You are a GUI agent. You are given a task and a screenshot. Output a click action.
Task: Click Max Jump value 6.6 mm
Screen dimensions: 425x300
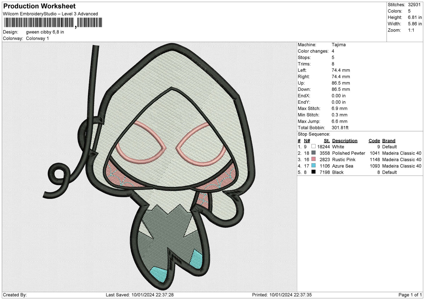pyautogui.click(x=340, y=121)
